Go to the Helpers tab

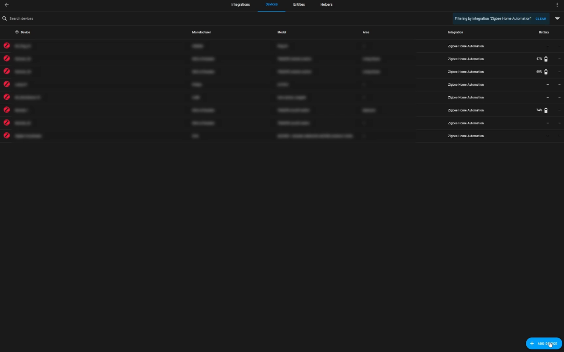[326, 5]
